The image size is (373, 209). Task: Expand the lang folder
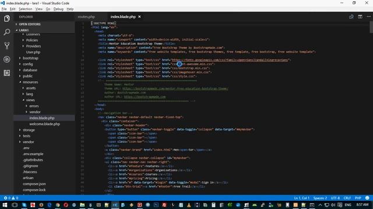[30, 94]
